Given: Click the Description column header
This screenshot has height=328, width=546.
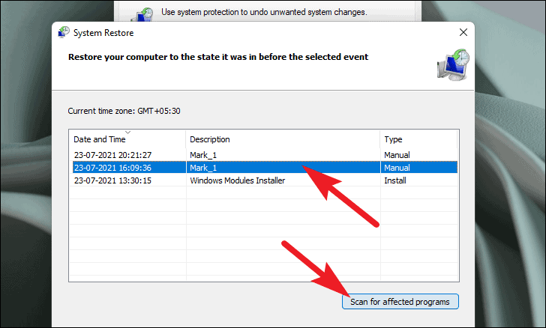Looking at the screenshot, I should (x=210, y=139).
